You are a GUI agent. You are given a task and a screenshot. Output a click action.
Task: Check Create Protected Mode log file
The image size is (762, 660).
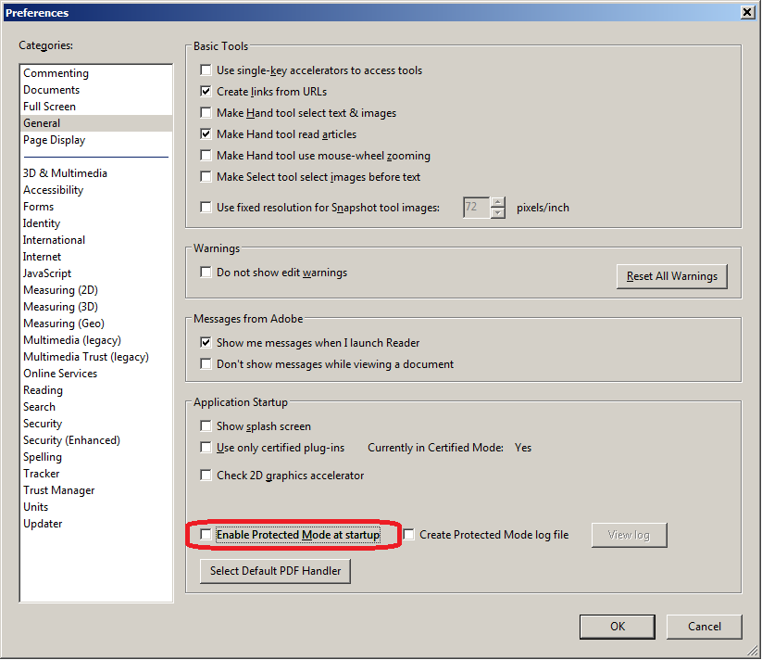click(408, 535)
